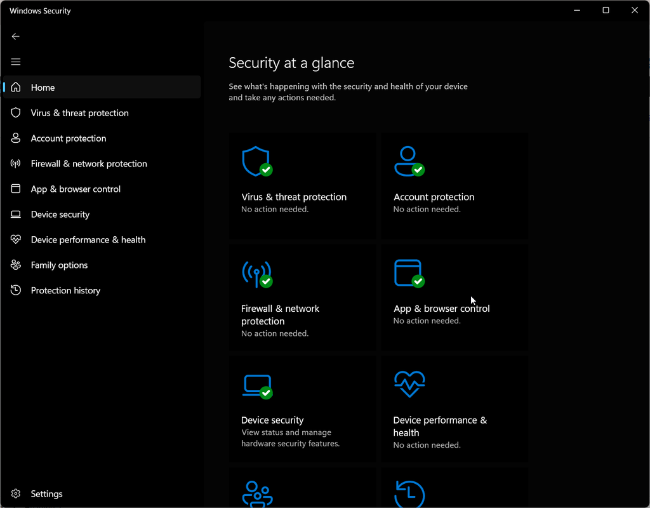The height and width of the screenshot is (508, 650).
Task: Click the shield icon in the sidebar
Action: [x=16, y=113]
